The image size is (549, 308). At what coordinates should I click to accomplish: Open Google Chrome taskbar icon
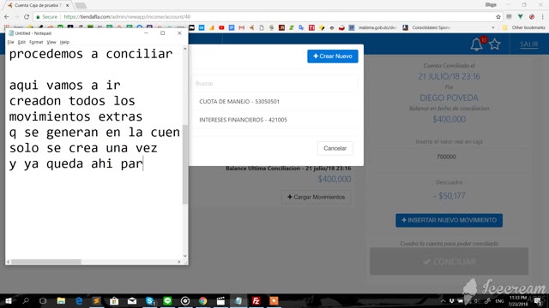pos(202,300)
